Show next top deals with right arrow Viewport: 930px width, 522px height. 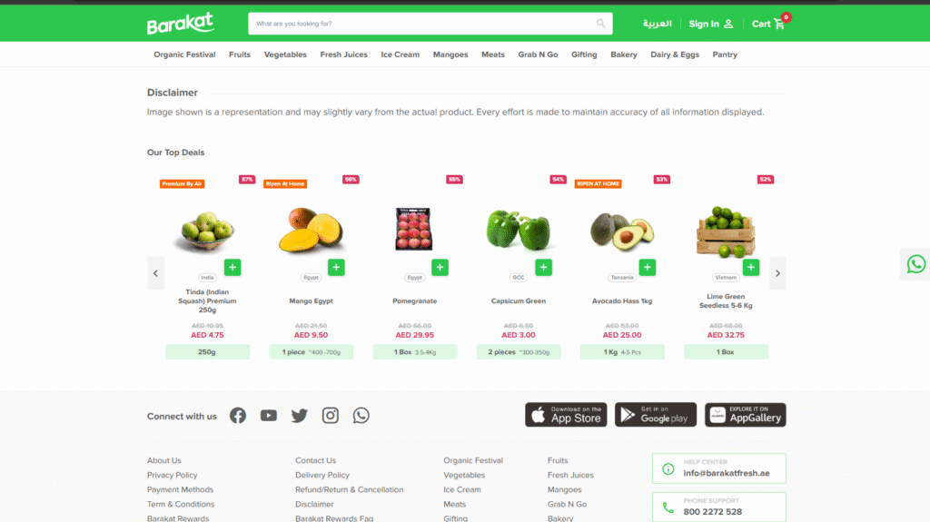[777, 273]
